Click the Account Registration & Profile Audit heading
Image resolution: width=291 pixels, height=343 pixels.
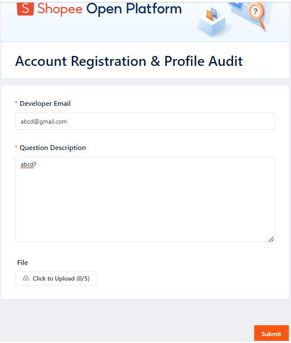[129, 61]
